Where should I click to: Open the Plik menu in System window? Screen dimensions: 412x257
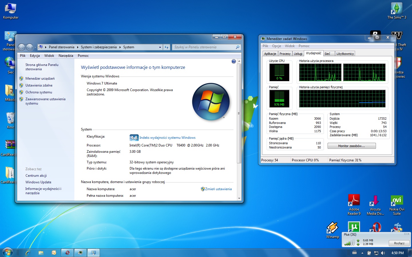click(23, 56)
